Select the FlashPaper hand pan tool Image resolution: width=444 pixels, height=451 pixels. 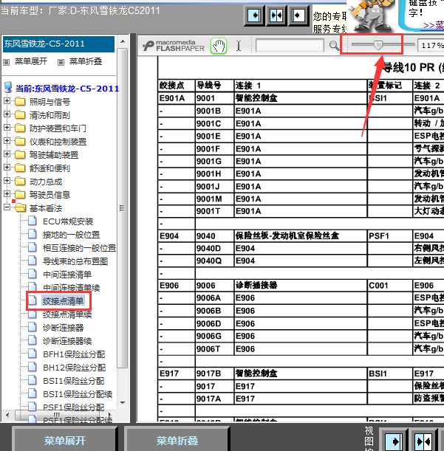click(x=219, y=46)
